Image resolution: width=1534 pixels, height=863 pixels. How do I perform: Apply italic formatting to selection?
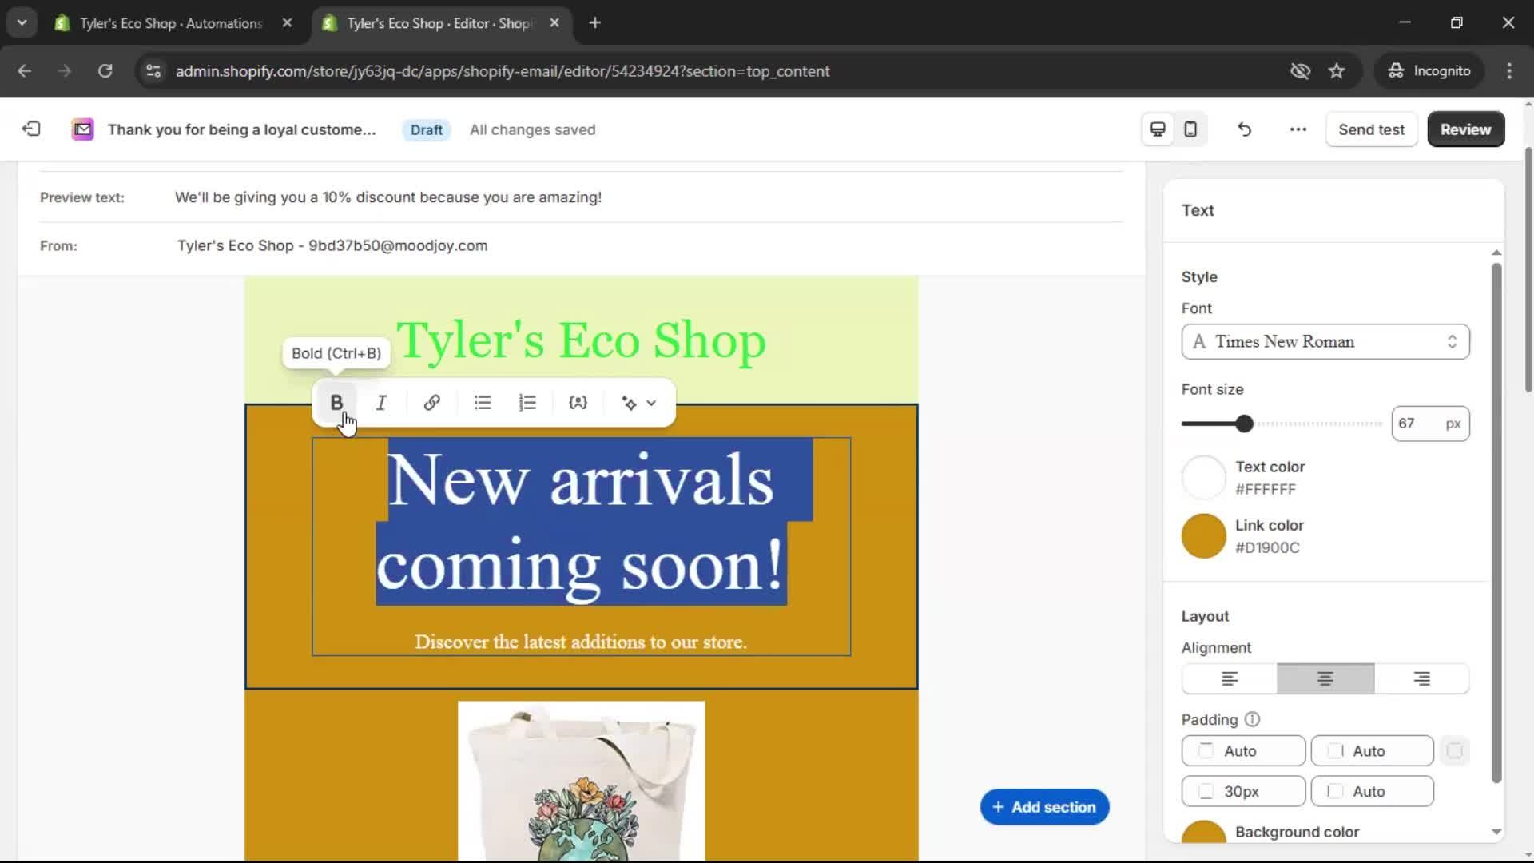pos(381,403)
